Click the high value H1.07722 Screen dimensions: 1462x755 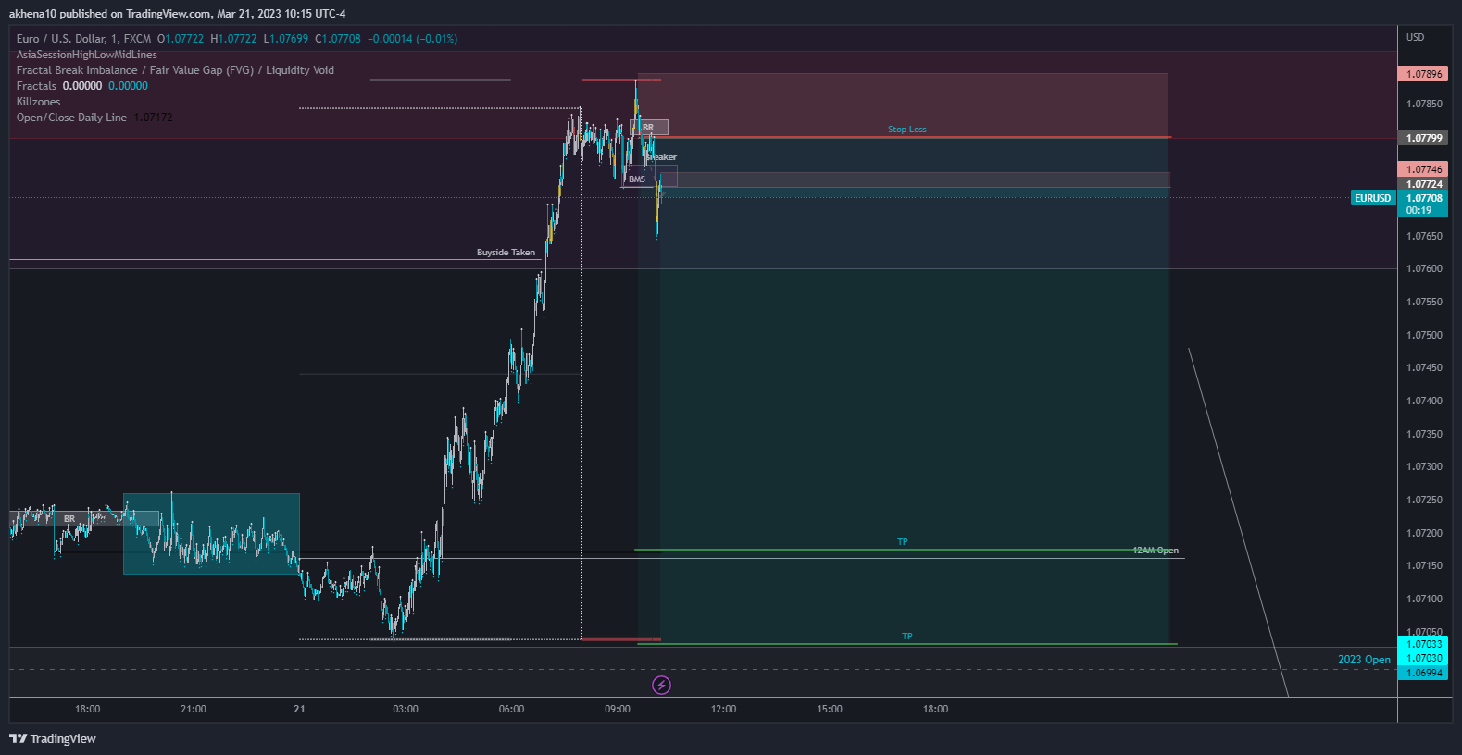[233, 39]
